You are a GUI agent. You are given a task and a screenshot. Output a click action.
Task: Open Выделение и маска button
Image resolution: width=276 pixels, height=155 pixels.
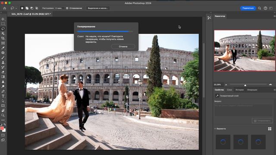[98, 8]
